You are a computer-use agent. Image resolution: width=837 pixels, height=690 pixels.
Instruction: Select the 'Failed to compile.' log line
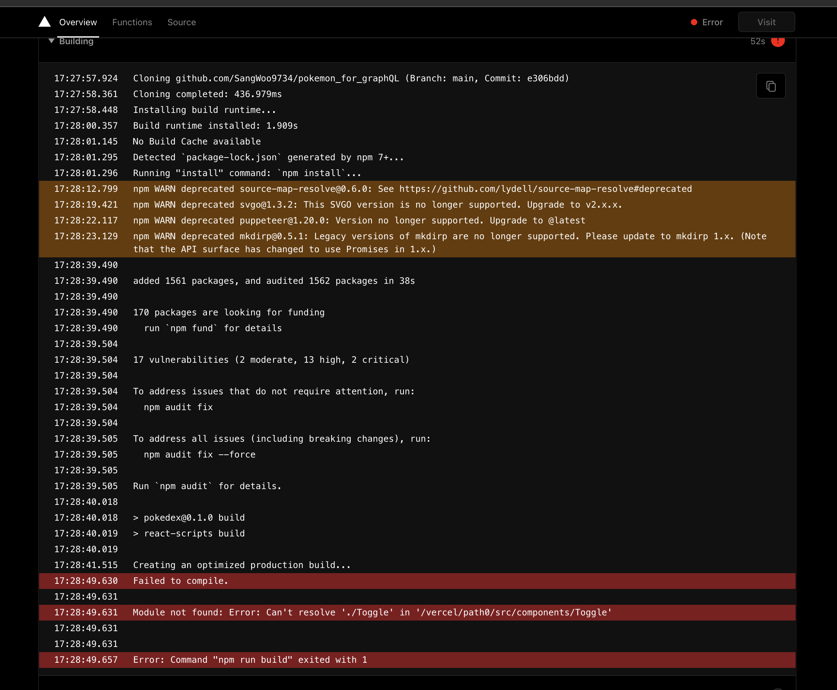point(181,581)
